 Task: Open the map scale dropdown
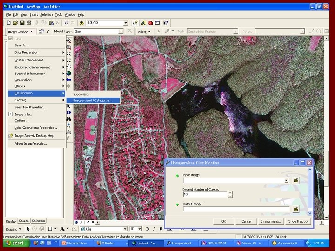[125, 23]
